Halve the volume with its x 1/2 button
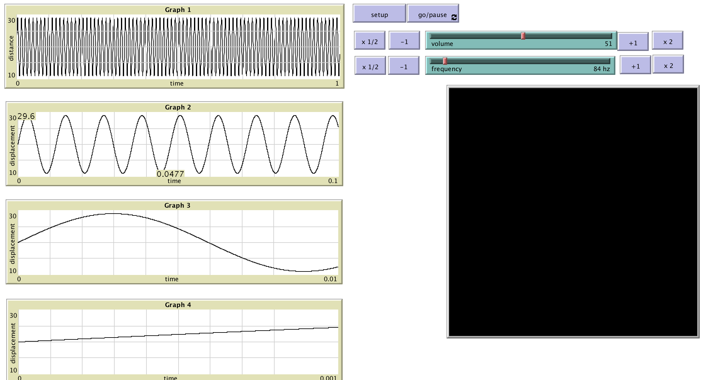The width and height of the screenshot is (713, 380). click(369, 41)
